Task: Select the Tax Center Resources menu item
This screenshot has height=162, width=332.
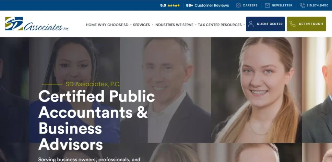Action: click(x=220, y=25)
